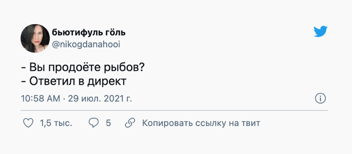Image resolution: width=352 pixels, height=154 pixels.
Task: Like the tweet with the heart icon
Action: click(27, 123)
